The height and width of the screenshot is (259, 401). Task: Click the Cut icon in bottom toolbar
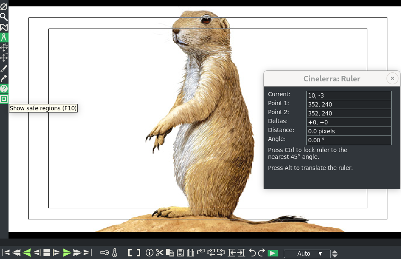coord(159,252)
